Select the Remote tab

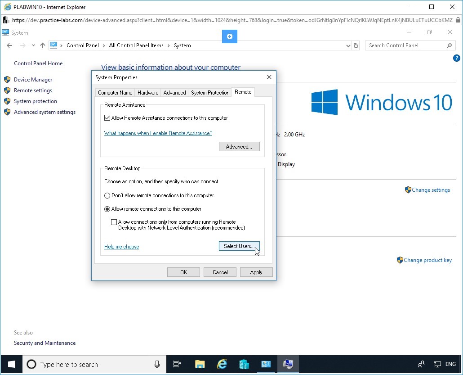[243, 92]
